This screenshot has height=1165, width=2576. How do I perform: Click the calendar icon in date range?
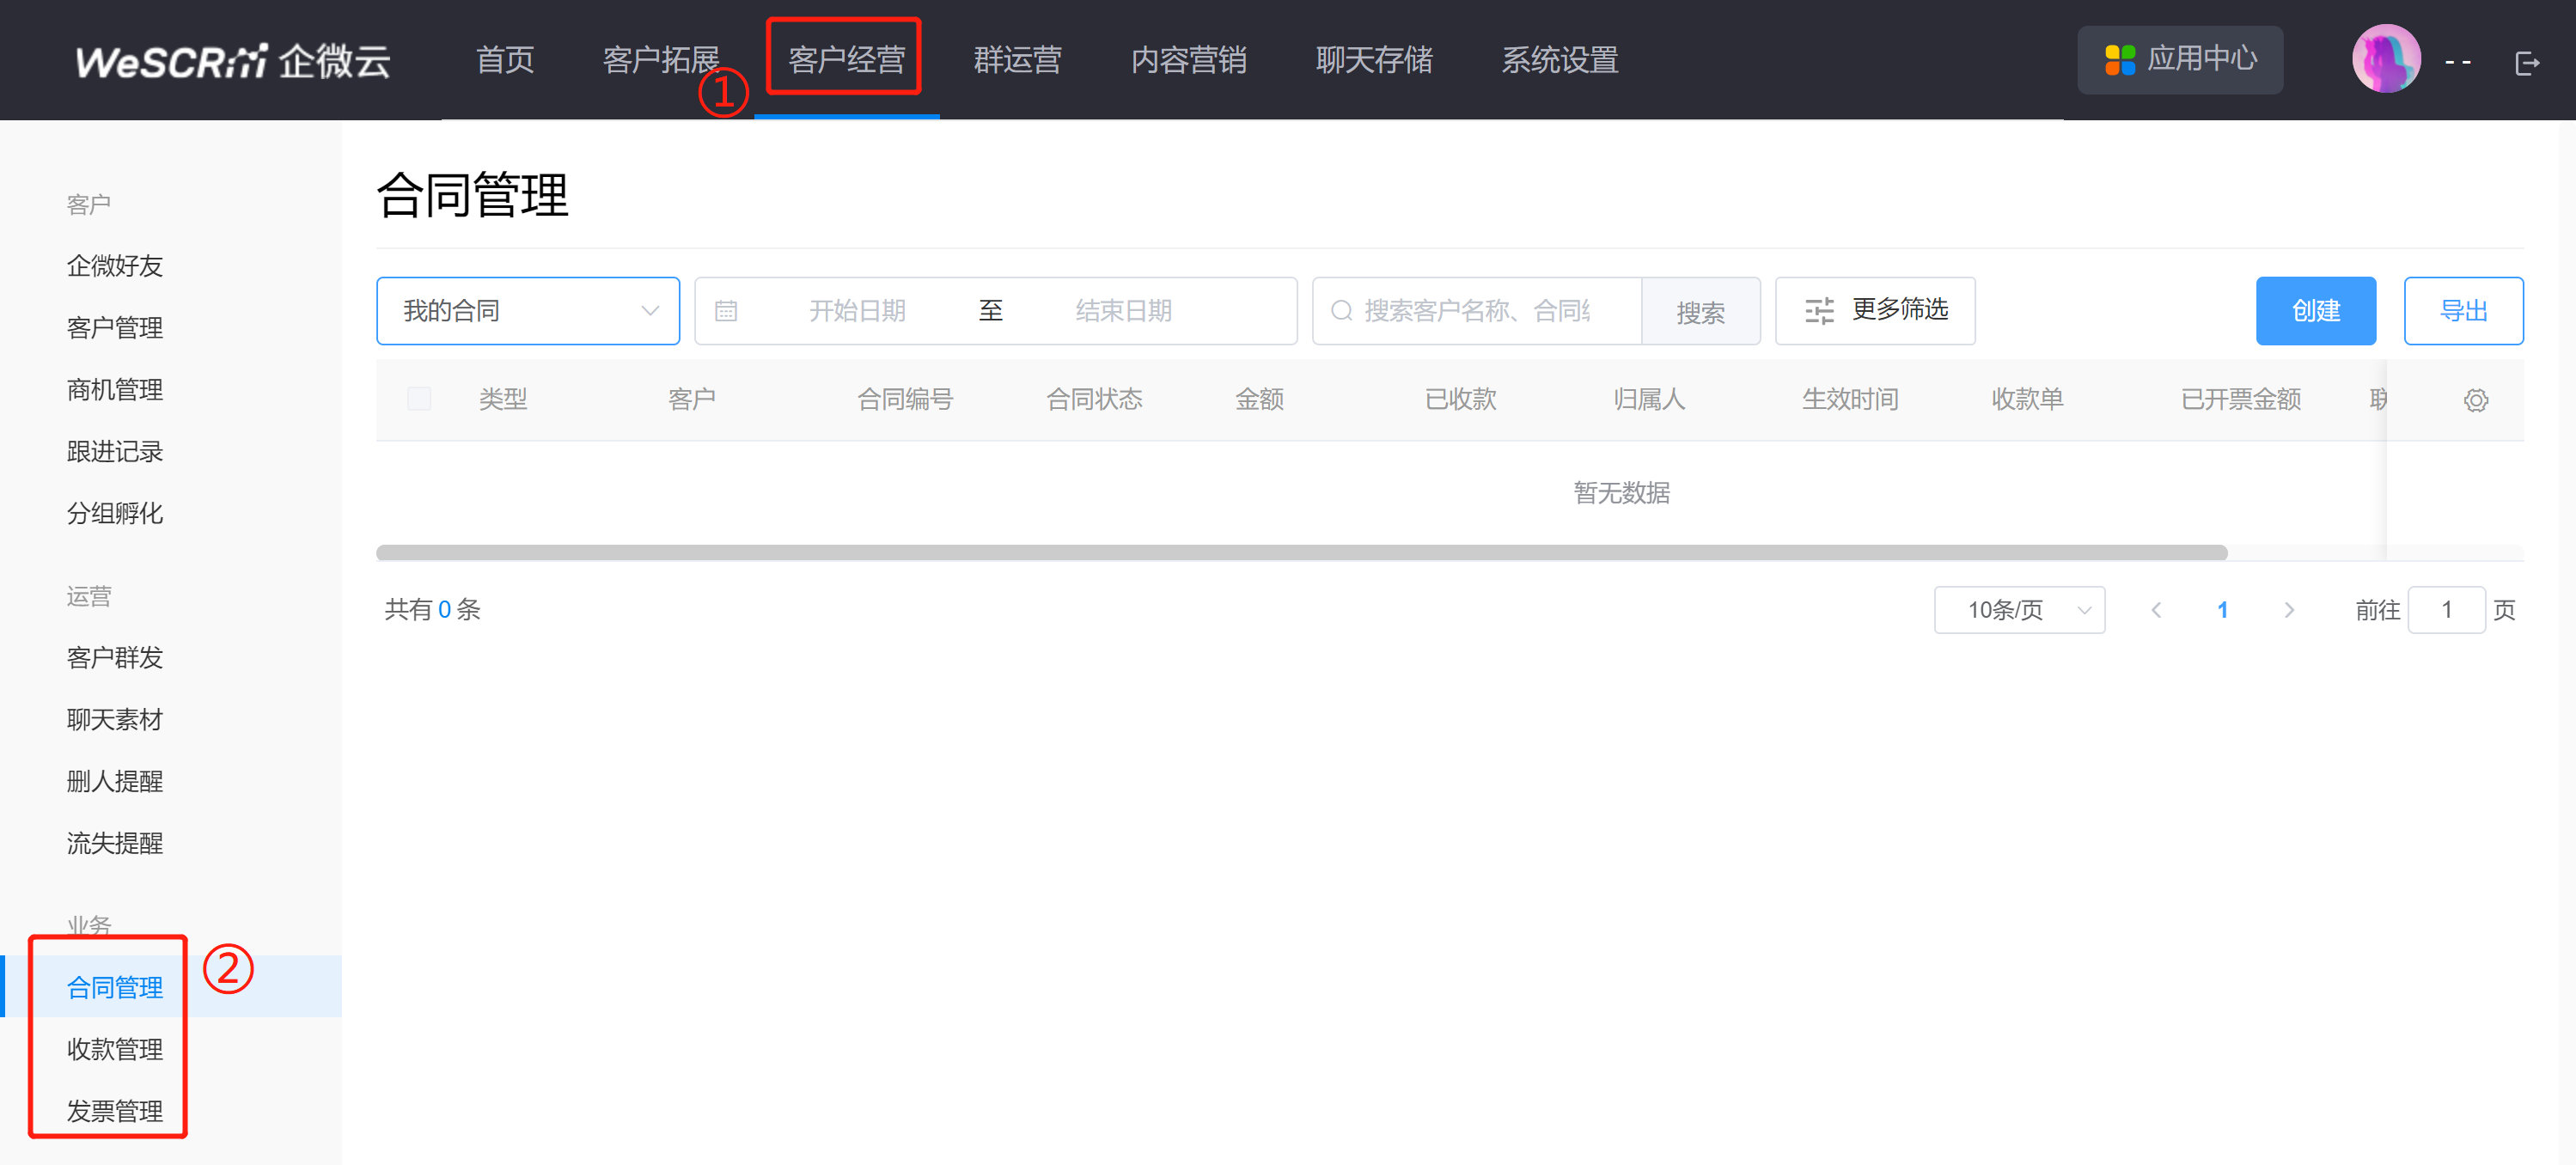[726, 311]
